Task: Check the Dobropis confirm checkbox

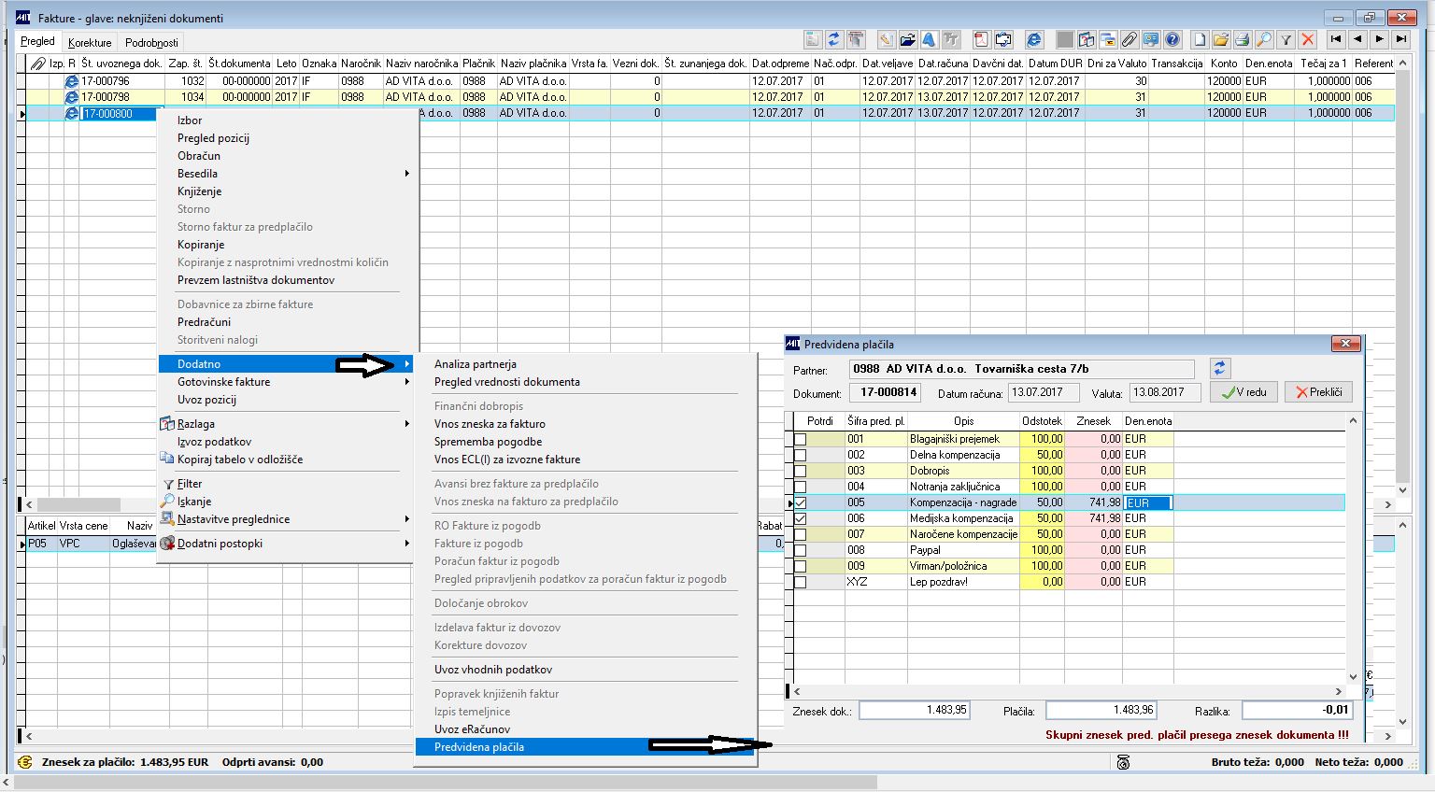Action: (800, 471)
